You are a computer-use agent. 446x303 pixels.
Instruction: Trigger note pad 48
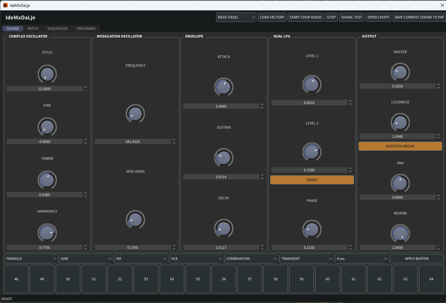tap(16, 279)
